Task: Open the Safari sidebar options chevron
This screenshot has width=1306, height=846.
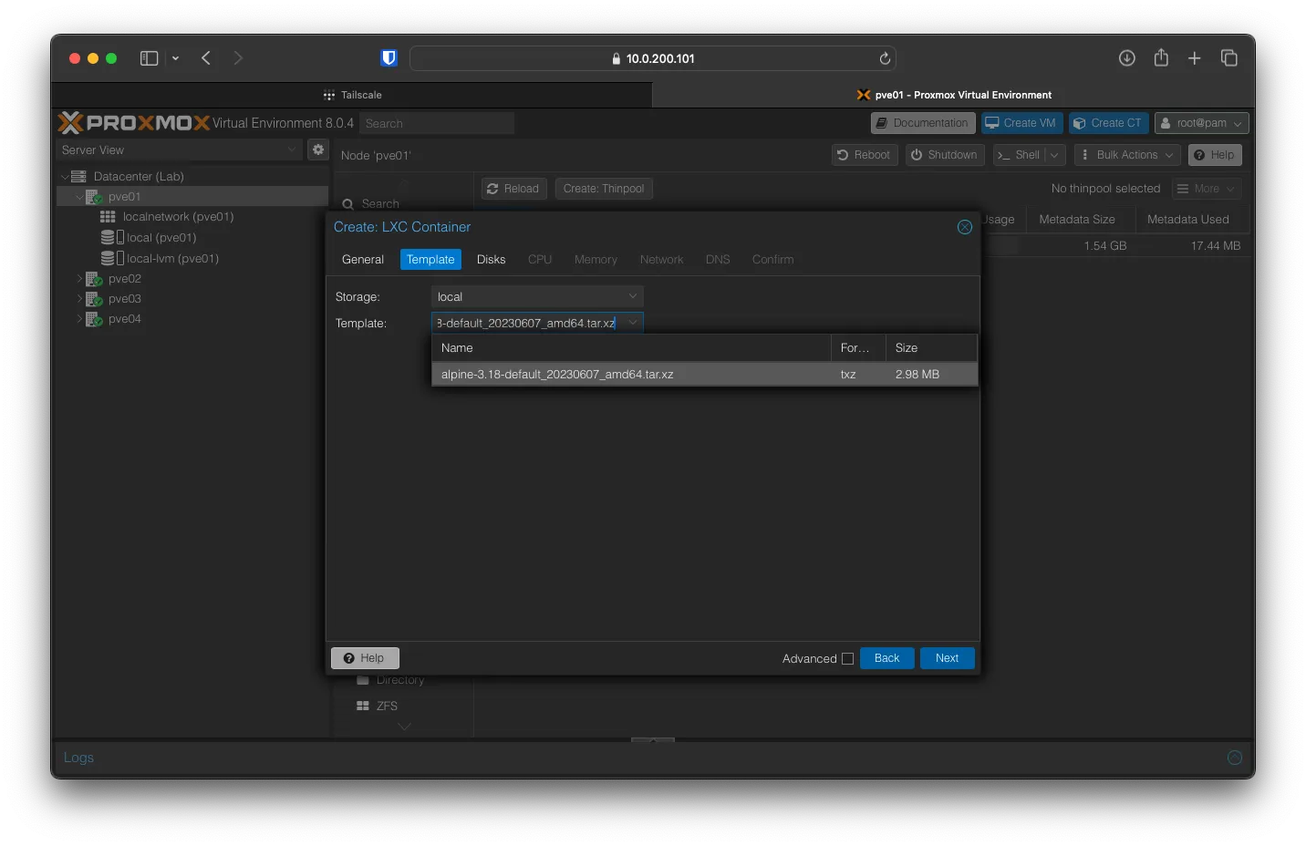Action: pyautogui.click(x=175, y=58)
